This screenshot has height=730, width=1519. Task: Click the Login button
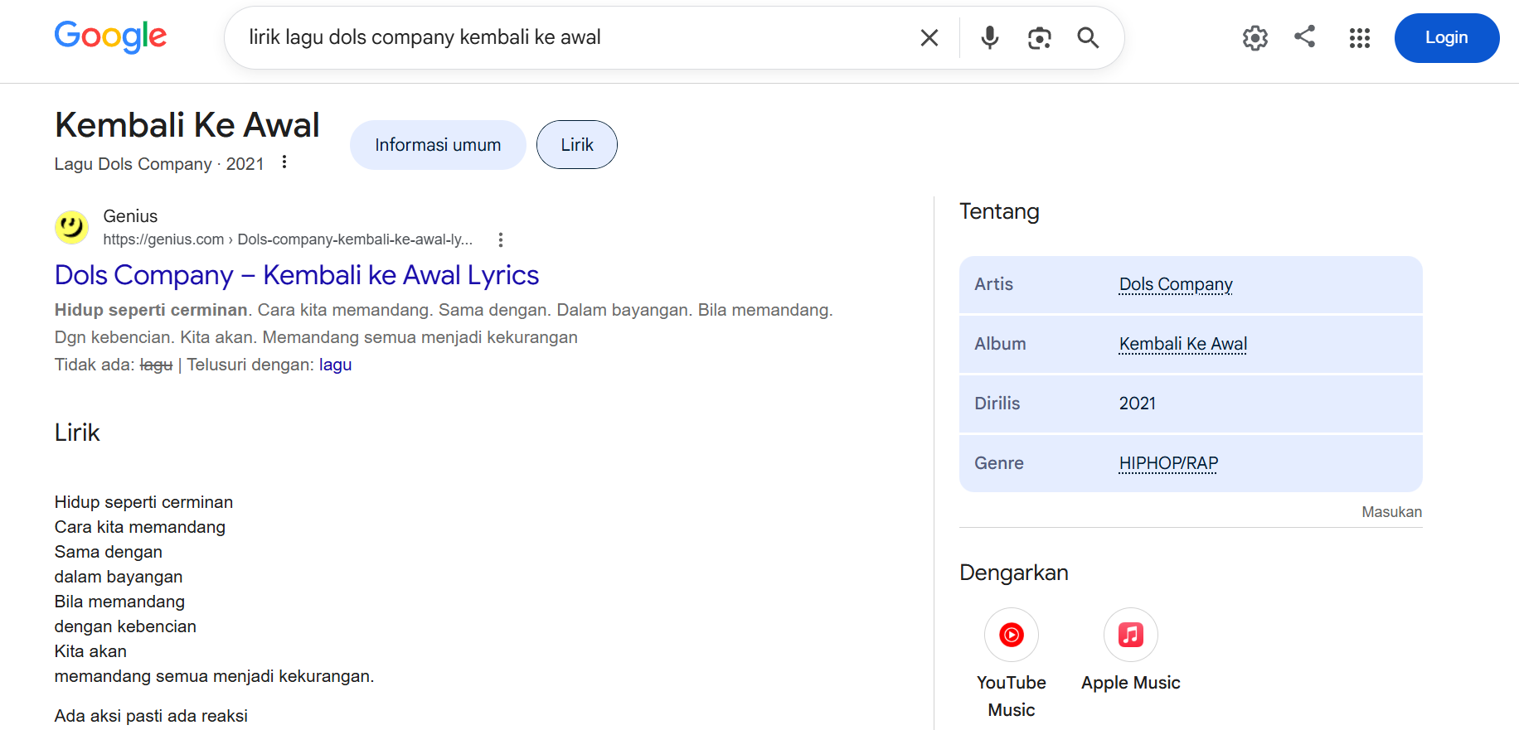click(x=1447, y=37)
